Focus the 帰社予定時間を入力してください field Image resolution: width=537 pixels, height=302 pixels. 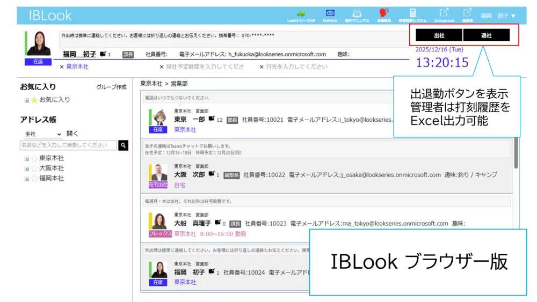click(x=205, y=67)
